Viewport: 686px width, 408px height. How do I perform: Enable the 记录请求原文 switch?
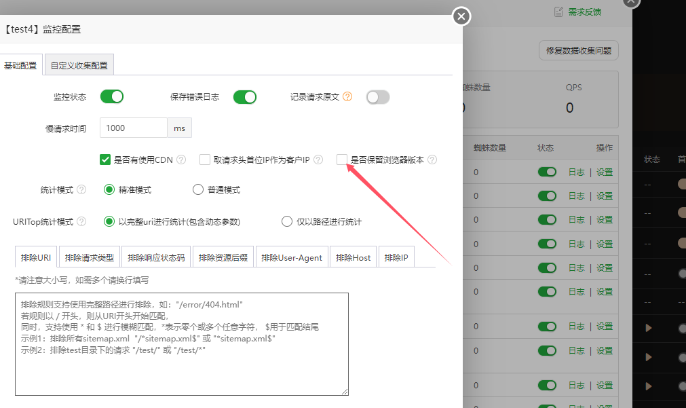click(x=378, y=97)
